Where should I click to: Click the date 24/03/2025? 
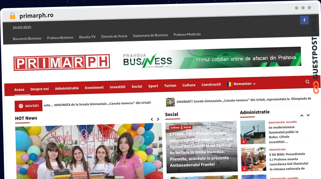[22, 27]
